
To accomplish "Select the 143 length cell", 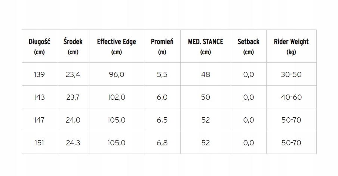I will pos(39,97).
